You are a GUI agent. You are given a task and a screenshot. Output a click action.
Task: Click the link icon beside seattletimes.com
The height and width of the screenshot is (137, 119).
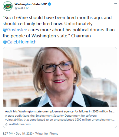tap(7, 124)
